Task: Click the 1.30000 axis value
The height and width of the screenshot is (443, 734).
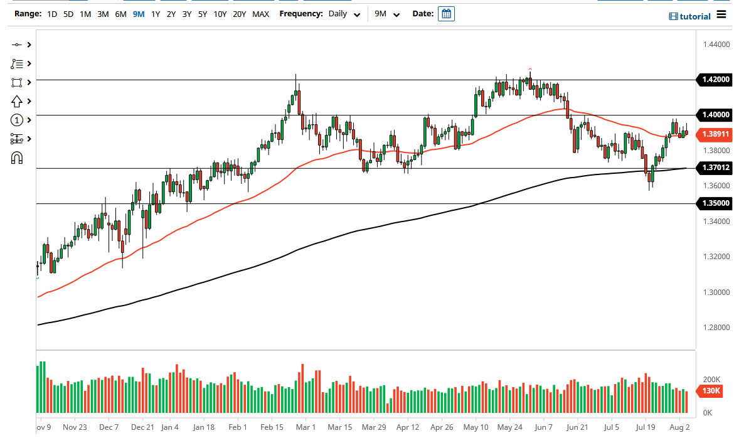Action: tap(716, 292)
